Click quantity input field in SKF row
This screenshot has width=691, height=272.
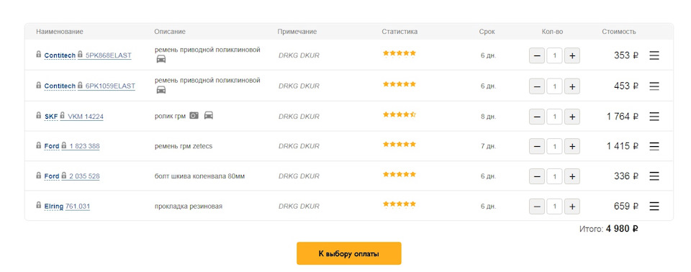(x=554, y=117)
